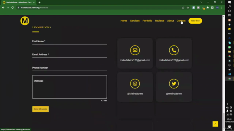Click the Instagram icon
The height and width of the screenshot is (131, 234).
(135, 84)
